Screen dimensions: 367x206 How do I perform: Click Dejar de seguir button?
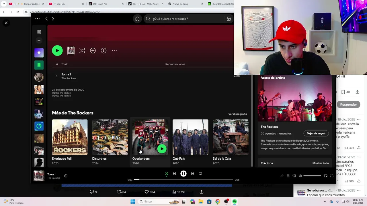pos(316,133)
